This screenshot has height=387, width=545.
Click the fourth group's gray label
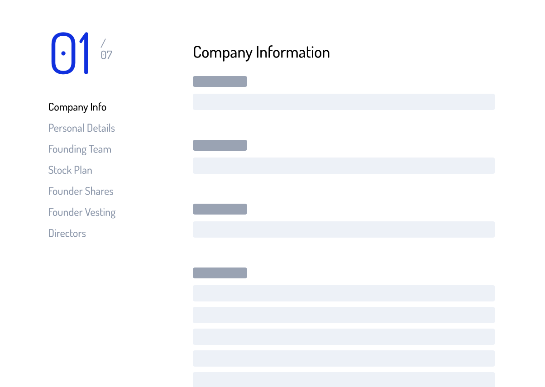pyautogui.click(x=220, y=273)
